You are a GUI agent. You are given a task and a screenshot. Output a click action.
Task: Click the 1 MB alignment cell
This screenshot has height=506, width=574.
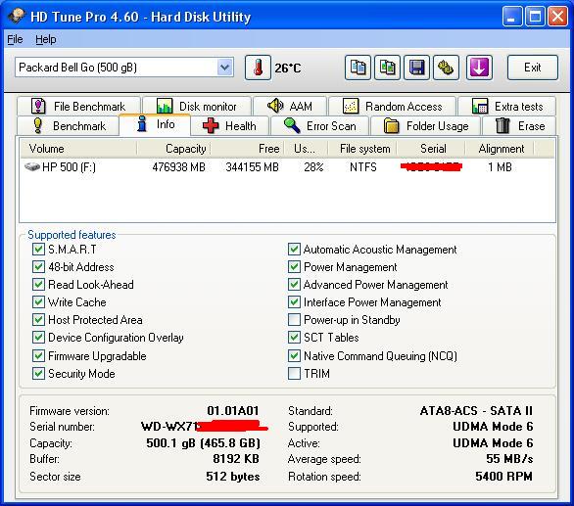[x=500, y=167]
